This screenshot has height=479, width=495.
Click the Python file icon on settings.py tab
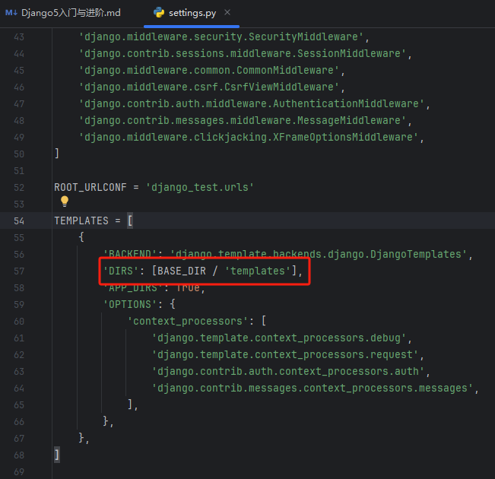coord(159,13)
